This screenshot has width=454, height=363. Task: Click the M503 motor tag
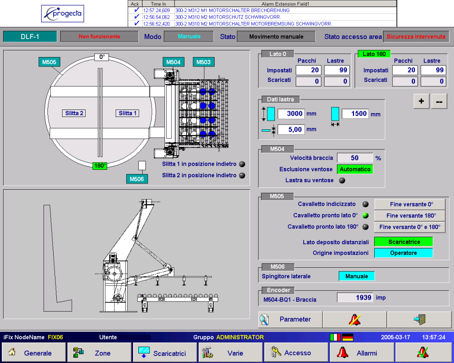pyautogui.click(x=204, y=62)
